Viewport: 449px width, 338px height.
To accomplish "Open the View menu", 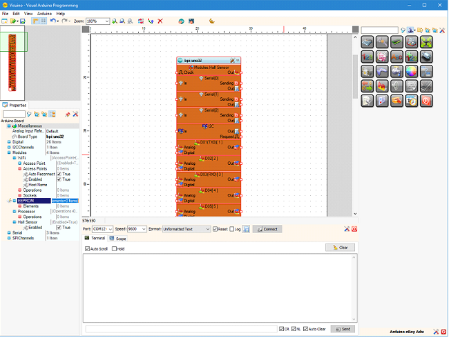I will click(28, 14).
